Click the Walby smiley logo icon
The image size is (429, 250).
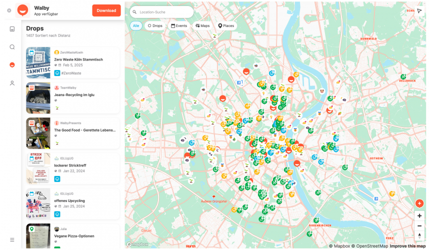coord(23,10)
